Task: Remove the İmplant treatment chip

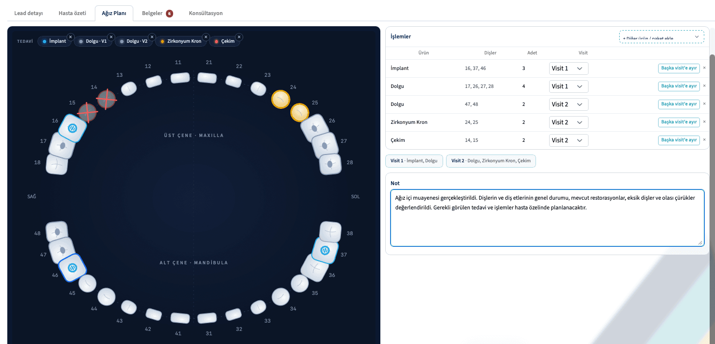Action: click(x=71, y=37)
